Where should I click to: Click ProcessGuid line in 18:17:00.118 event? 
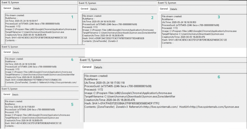[118, 86]
